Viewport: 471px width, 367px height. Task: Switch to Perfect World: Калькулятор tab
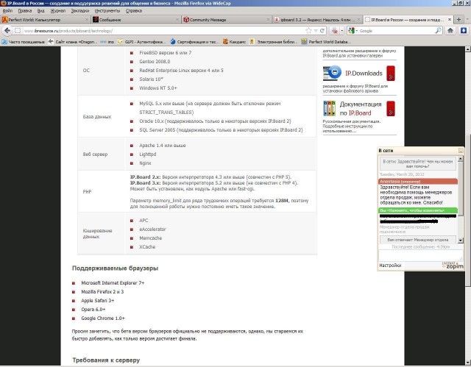point(45,20)
